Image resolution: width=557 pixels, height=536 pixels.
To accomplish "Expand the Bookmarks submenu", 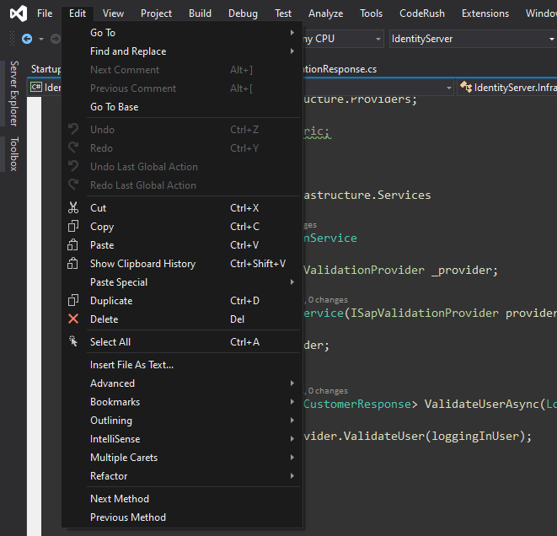I will coord(182,402).
